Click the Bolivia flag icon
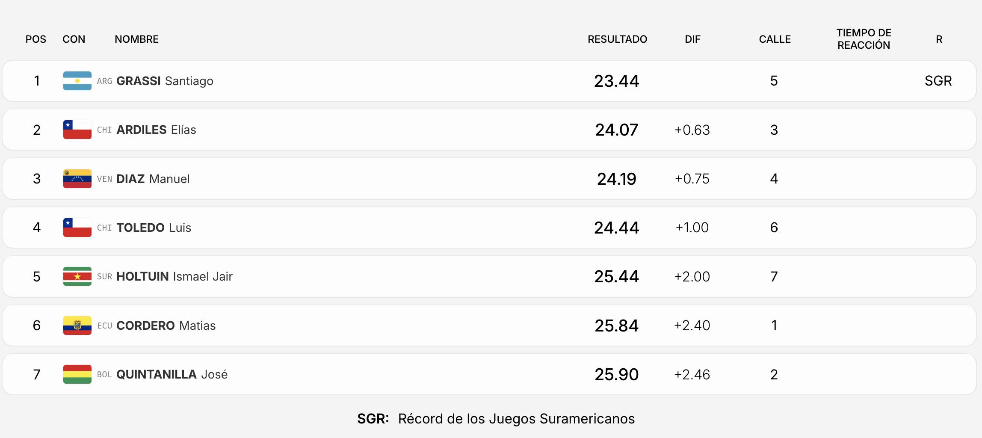Screen dimensions: 982x438 pyautogui.click(x=77, y=374)
